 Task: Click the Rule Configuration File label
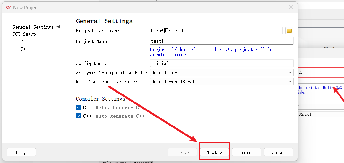tap(107, 82)
